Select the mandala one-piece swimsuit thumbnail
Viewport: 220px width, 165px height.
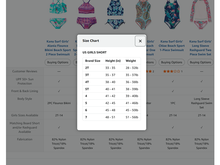tap(143, 15)
